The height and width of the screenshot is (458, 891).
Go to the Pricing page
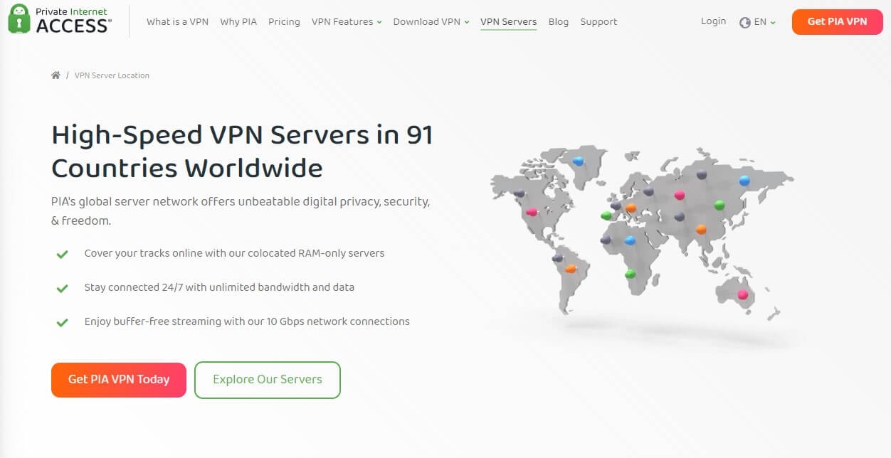284,22
